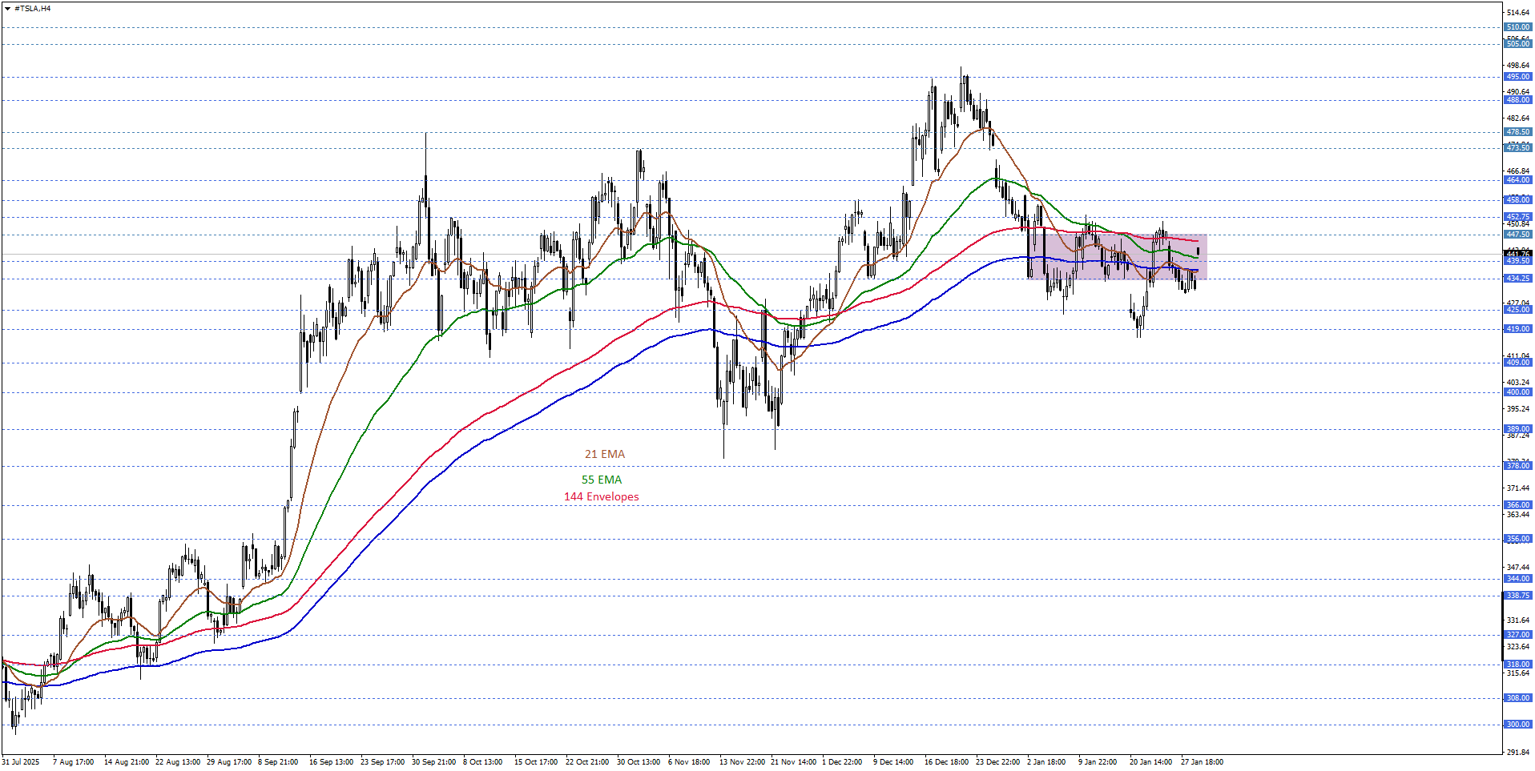The image size is (1535, 771).
Task: Click the 13 Nov 22:00 time label
Action: (741, 762)
